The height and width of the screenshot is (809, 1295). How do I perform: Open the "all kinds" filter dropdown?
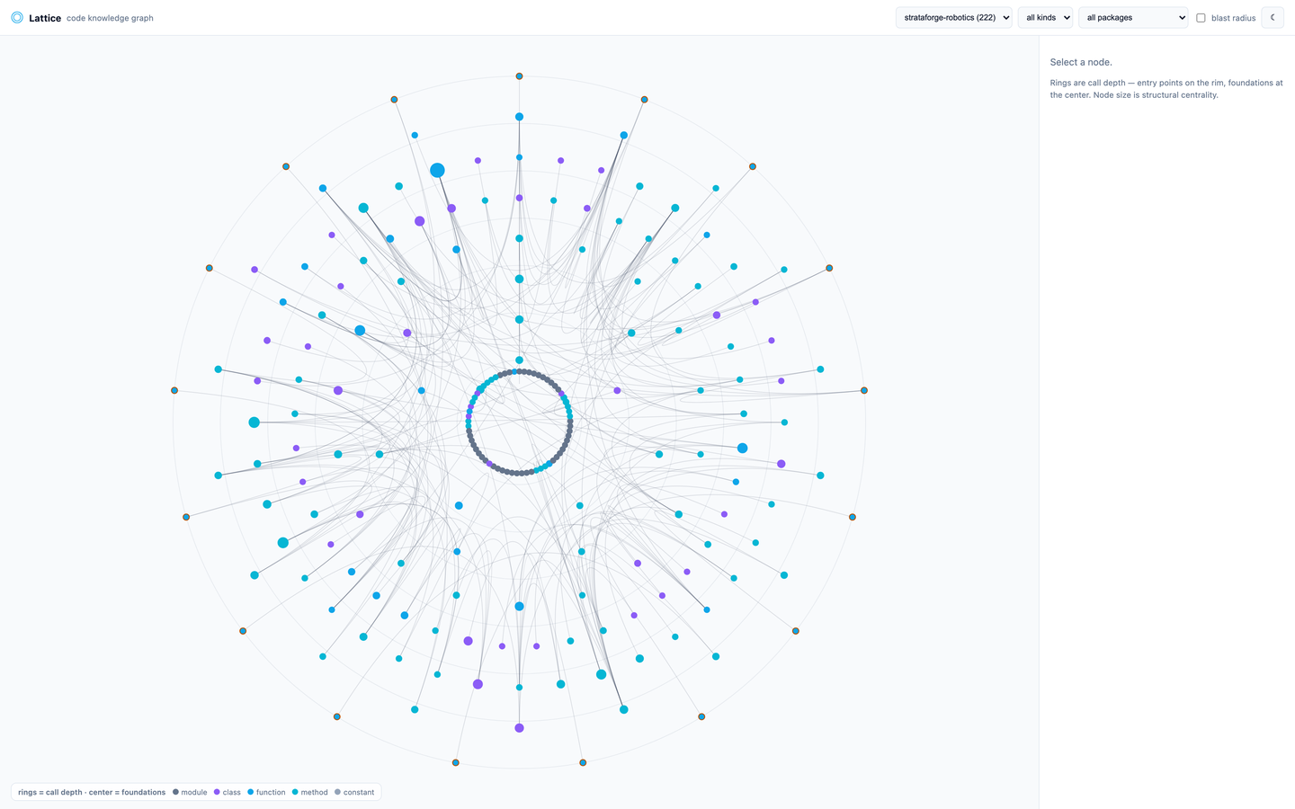click(1045, 17)
